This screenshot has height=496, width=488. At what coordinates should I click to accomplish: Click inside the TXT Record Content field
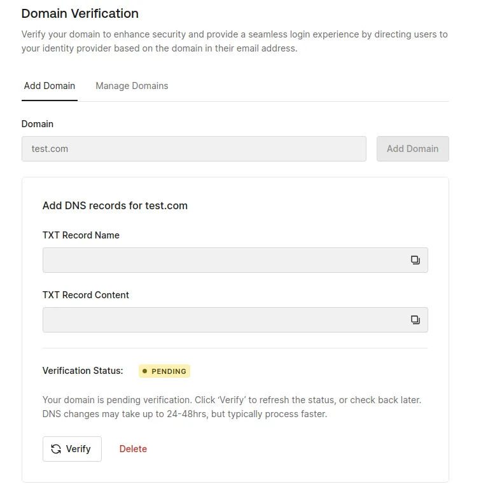coord(223,320)
